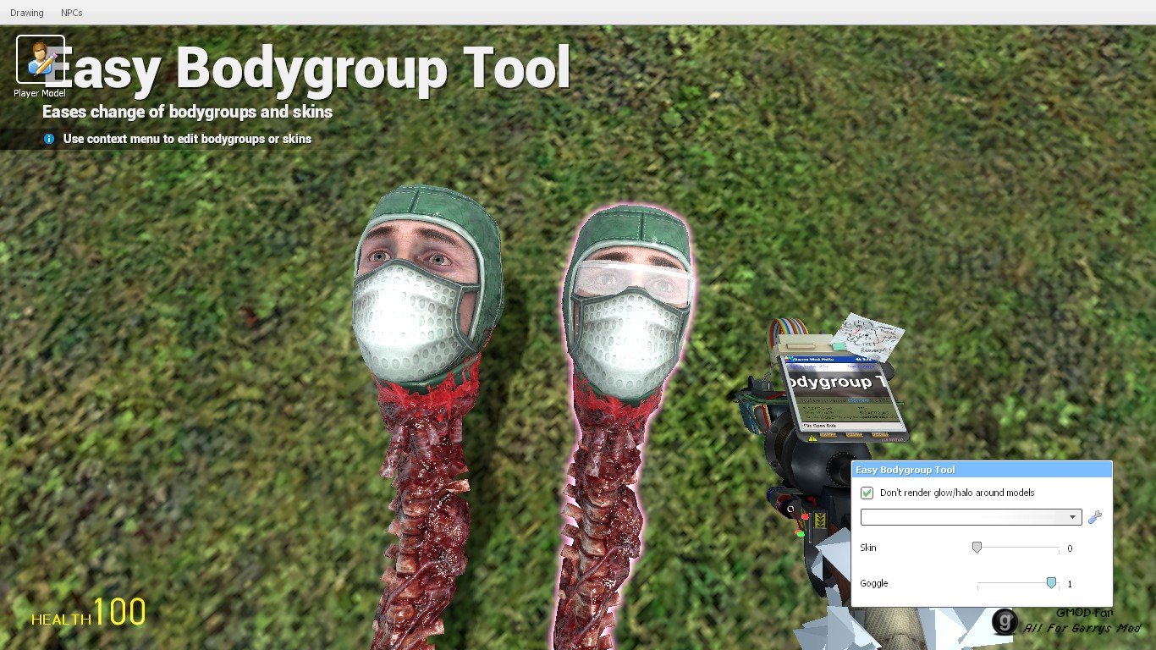The width and height of the screenshot is (1156, 650).
Task: Expand the empty bodygroup preset dropdown
Action: coord(971,517)
